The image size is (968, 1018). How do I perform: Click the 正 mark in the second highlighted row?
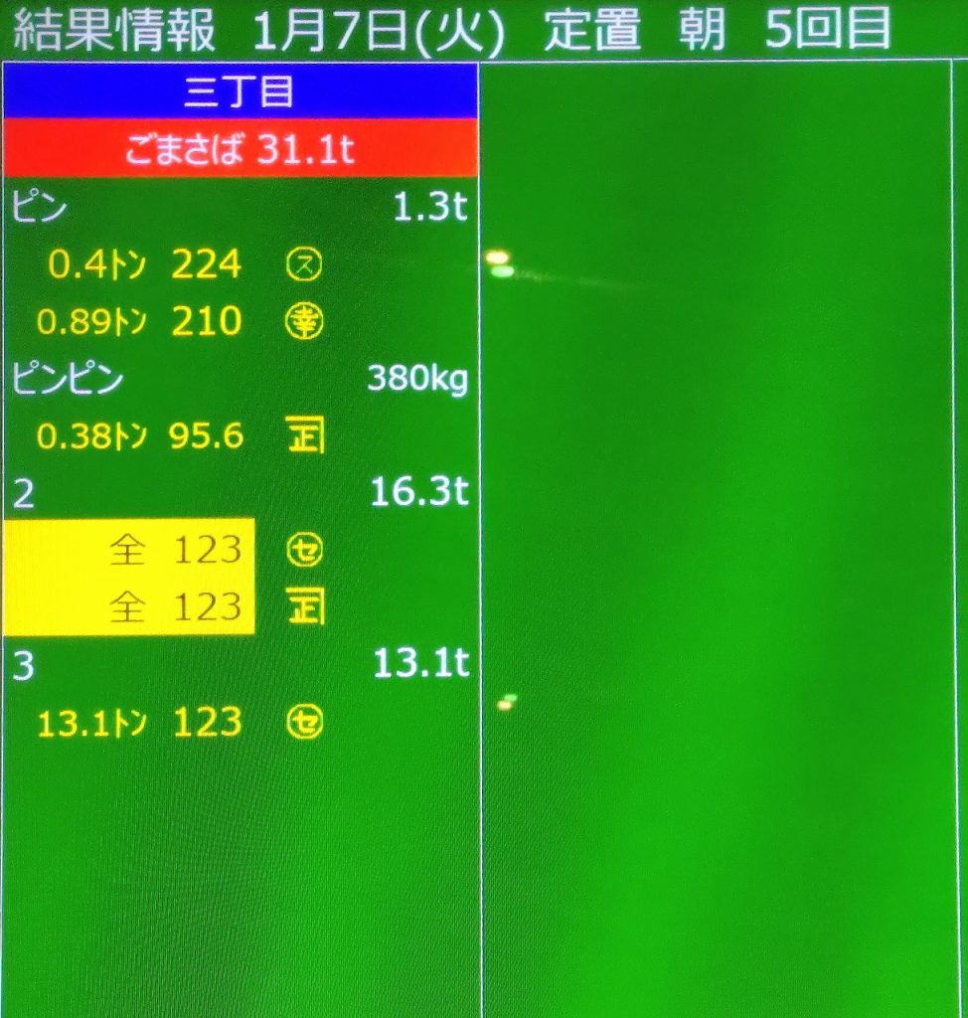click(306, 606)
